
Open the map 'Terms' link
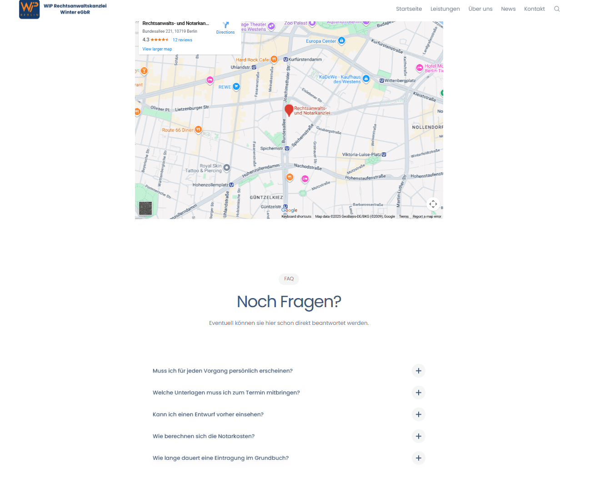pyautogui.click(x=404, y=217)
